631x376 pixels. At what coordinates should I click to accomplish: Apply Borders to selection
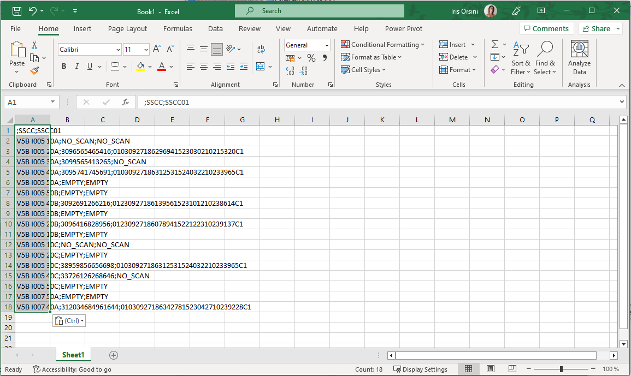(x=115, y=67)
